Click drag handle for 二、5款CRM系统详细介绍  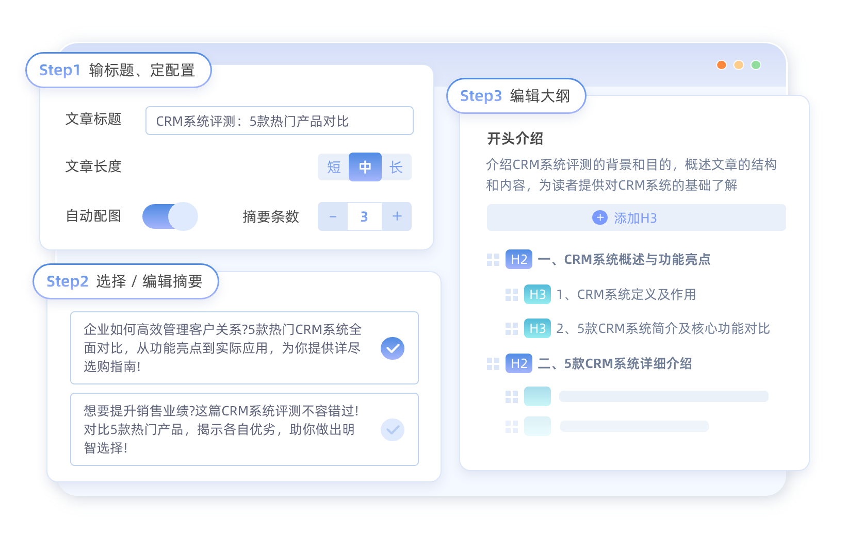click(493, 364)
